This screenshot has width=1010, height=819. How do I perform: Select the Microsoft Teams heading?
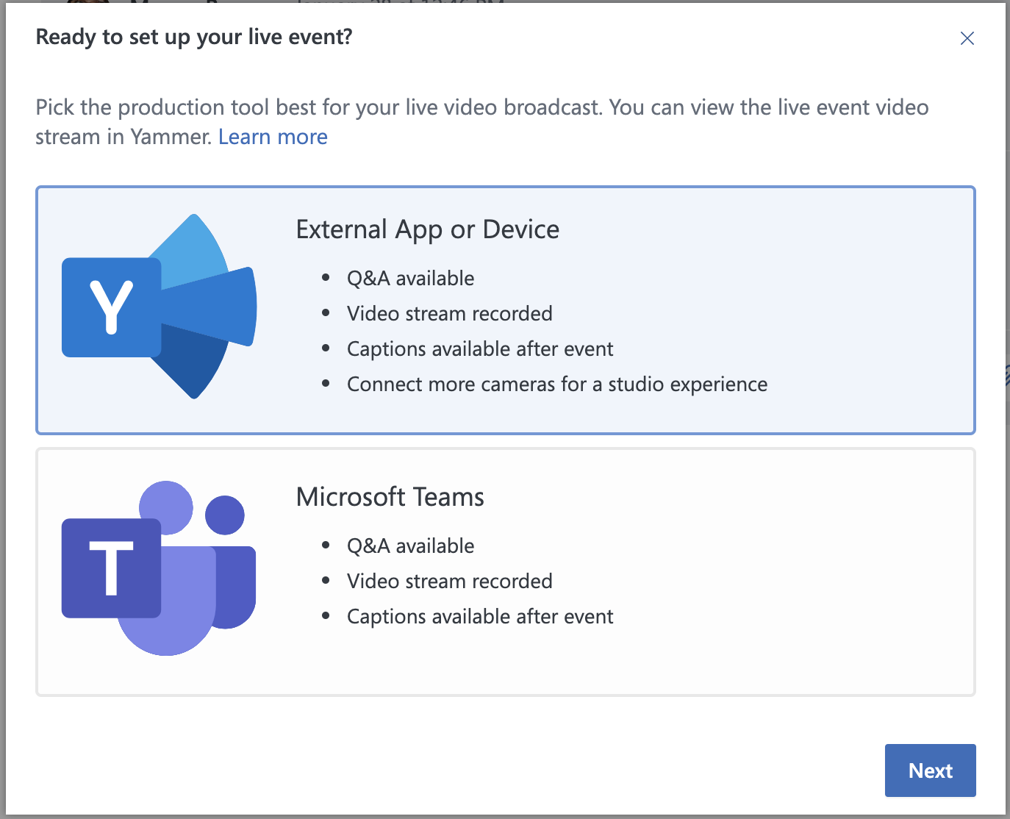tap(390, 497)
